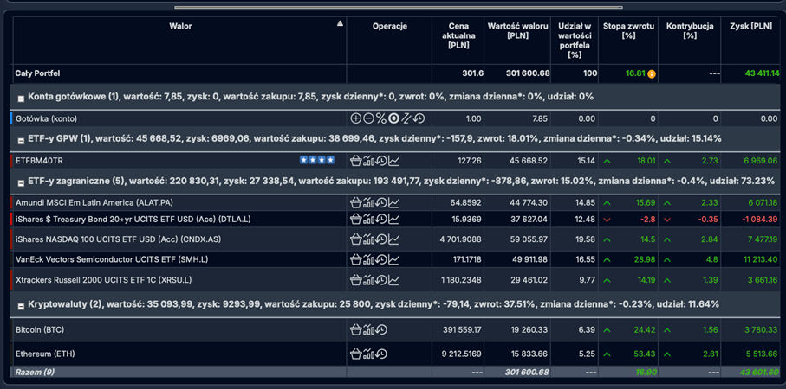Sort by Zysk [PLN] column header
Viewport: 786px width, 389px height.
pyautogui.click(x=750, y=26)
